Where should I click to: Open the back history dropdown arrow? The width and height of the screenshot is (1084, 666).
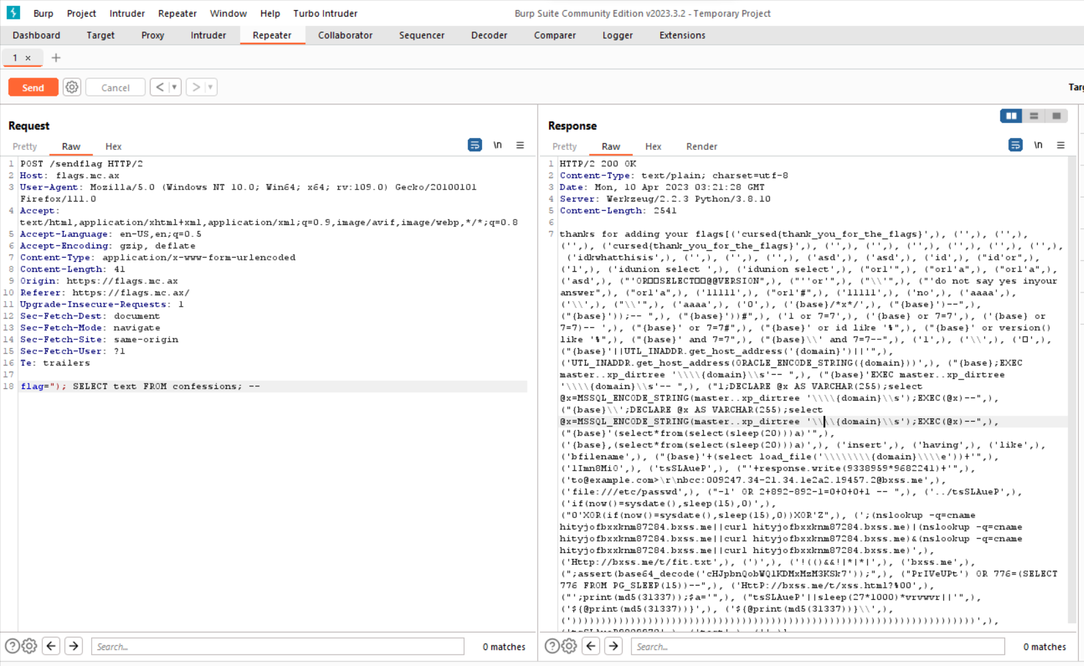[174, 87]
